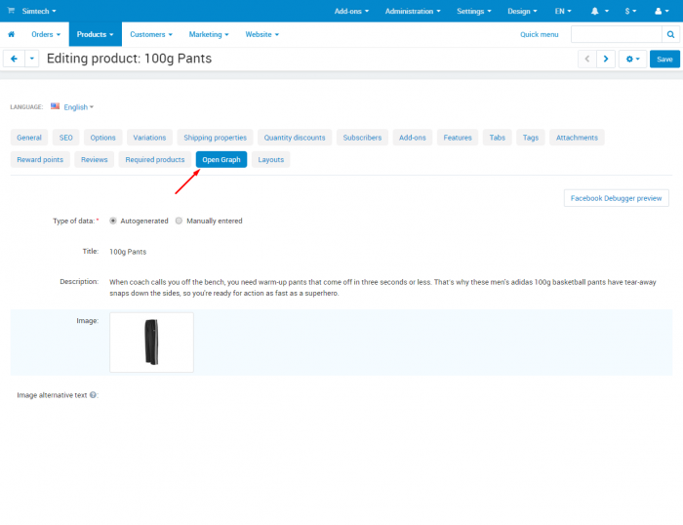Screen dimensions: 683x525
Task: Select the Manually entered radio button
Action: (x=179, y=221)
